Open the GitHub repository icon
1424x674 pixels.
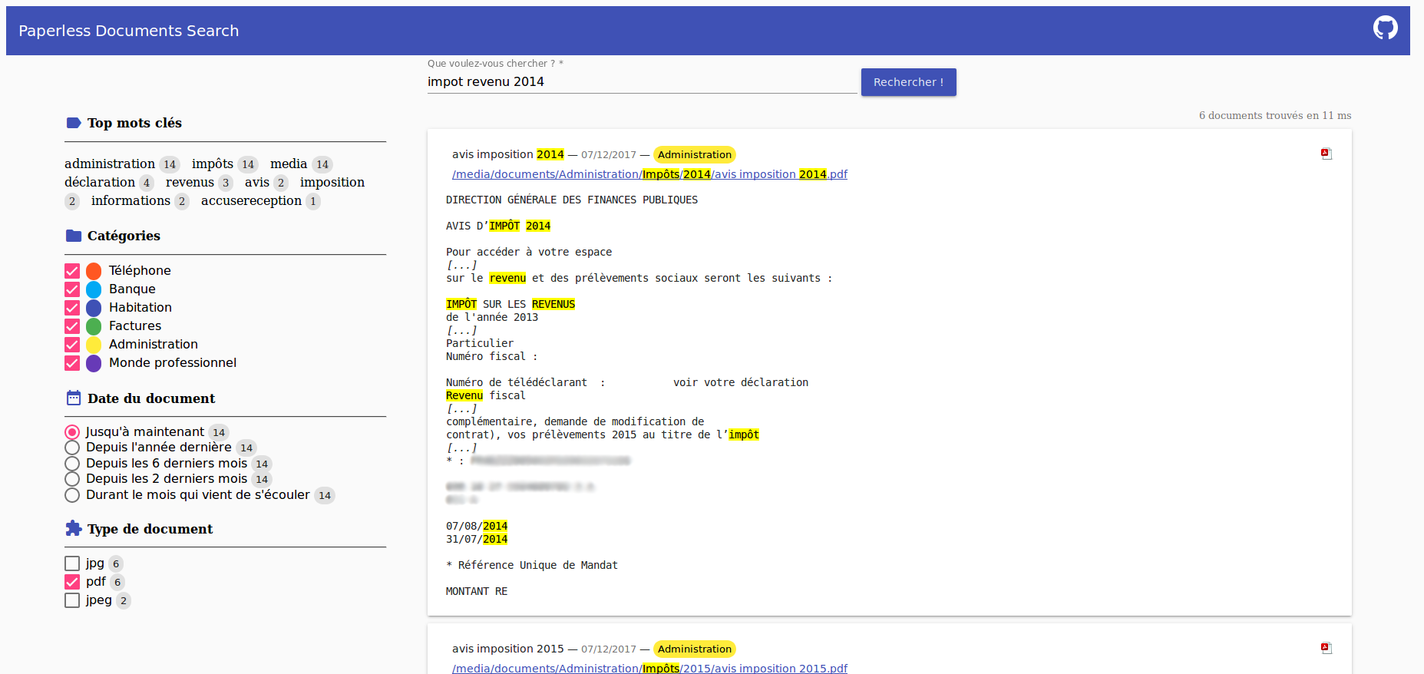1385,28
